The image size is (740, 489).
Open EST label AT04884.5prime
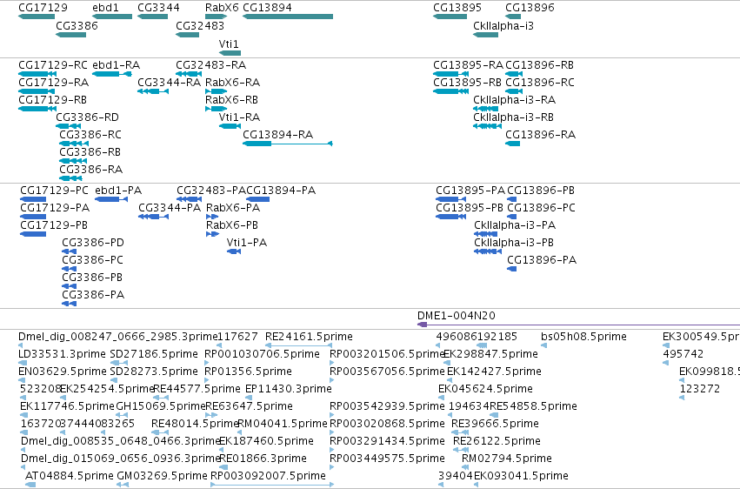[69, 475]
